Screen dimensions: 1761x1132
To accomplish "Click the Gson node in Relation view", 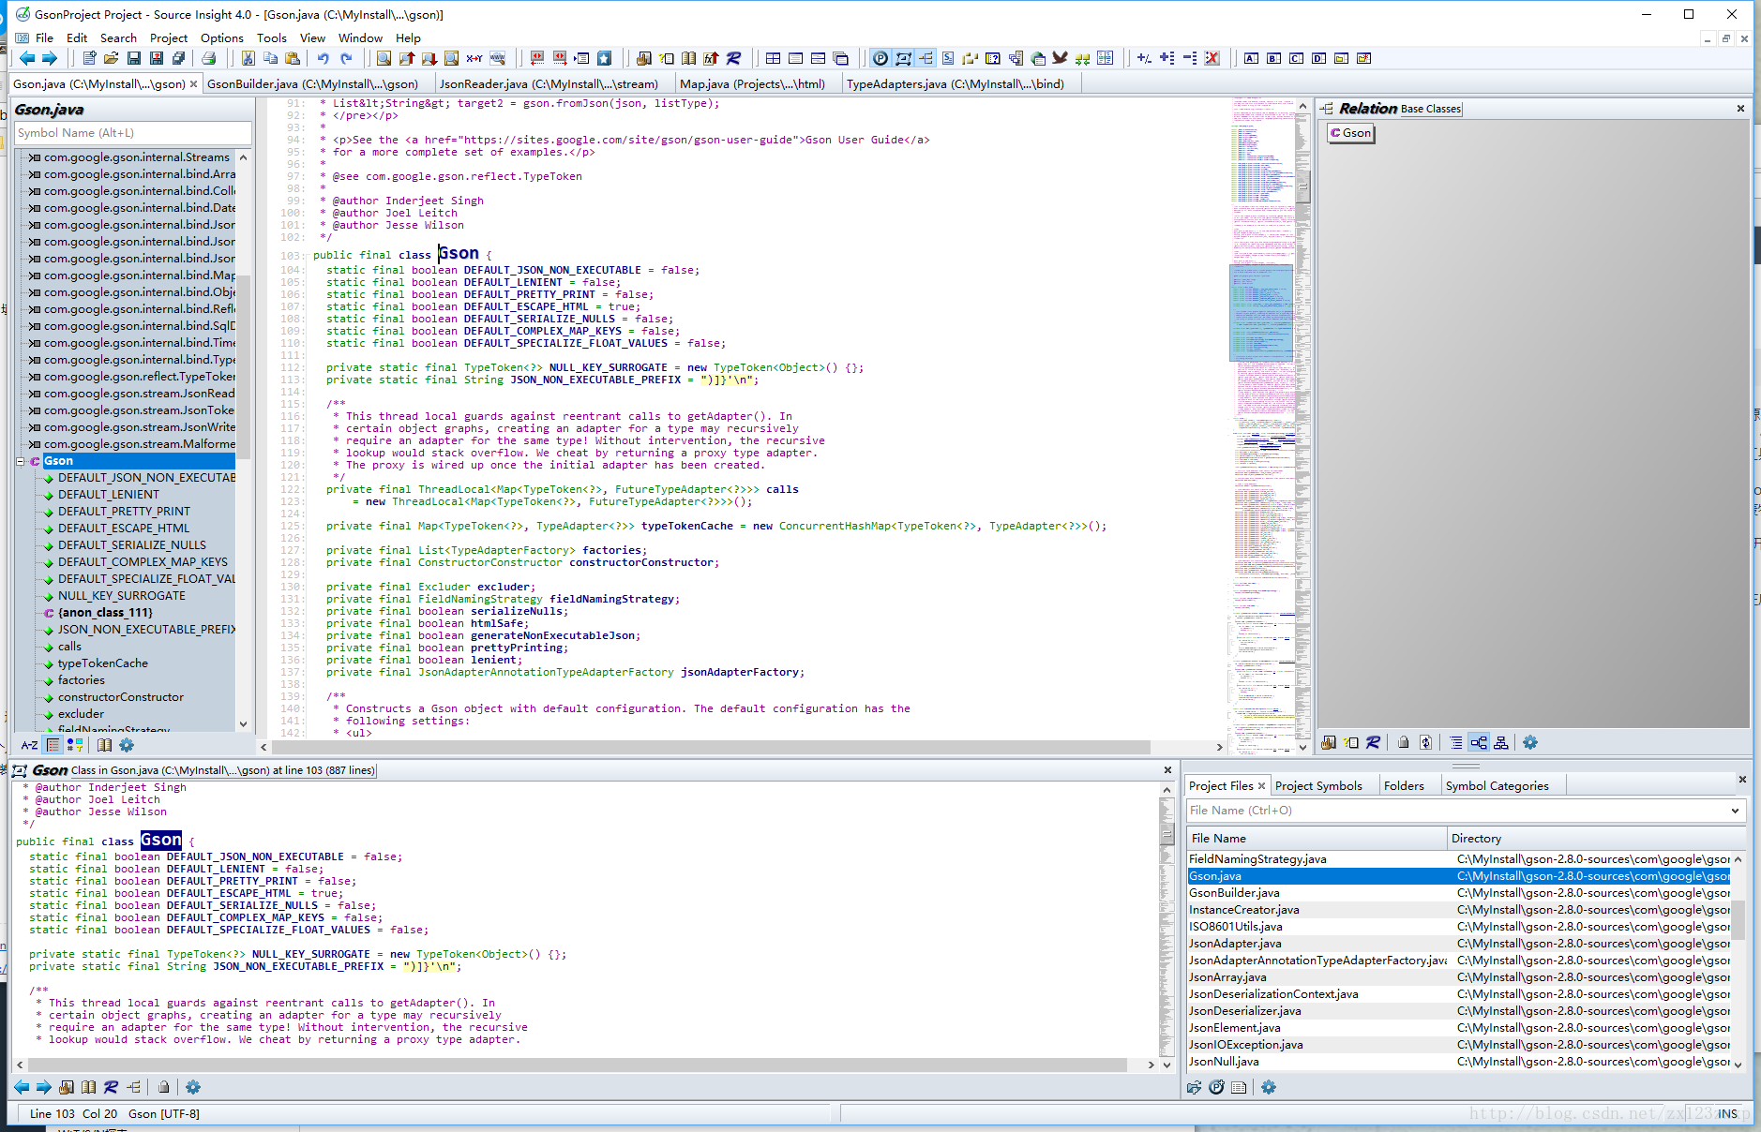I will point(1350,133).
